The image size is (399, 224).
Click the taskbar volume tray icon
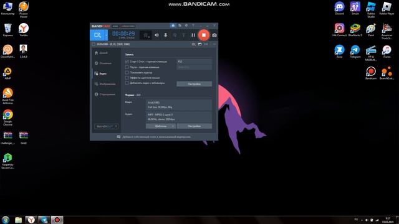(x=367, y=220)
